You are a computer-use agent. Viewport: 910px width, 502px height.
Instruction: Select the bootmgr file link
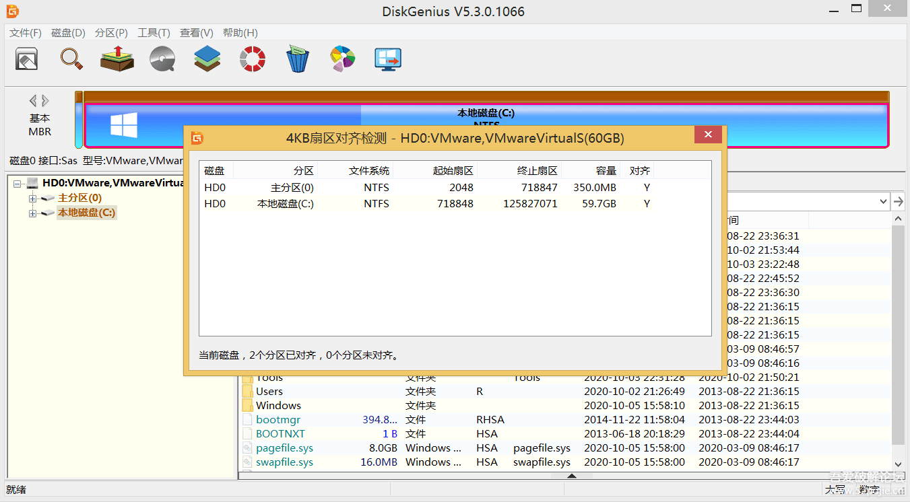point(278,419)
